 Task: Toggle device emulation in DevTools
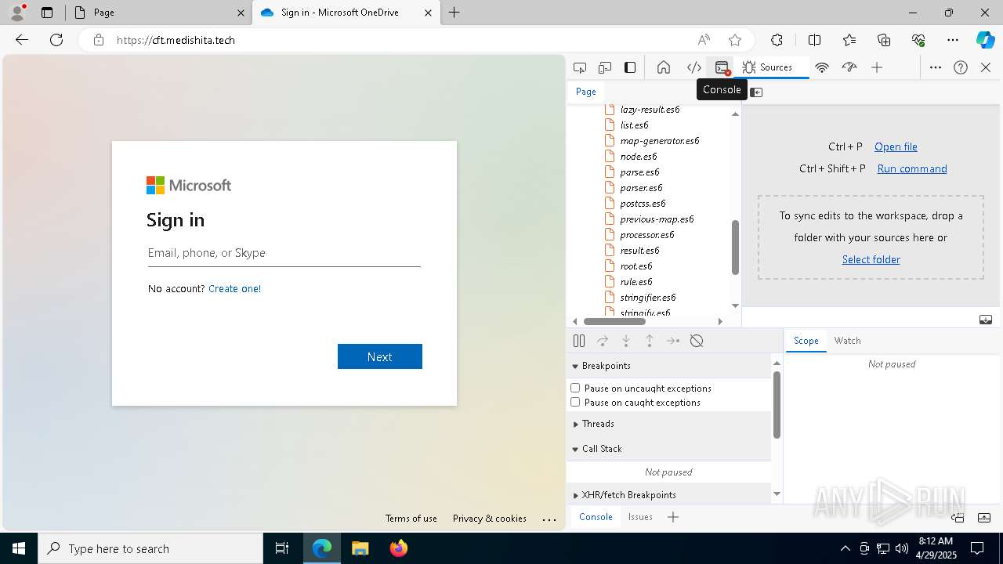(605, 67)
